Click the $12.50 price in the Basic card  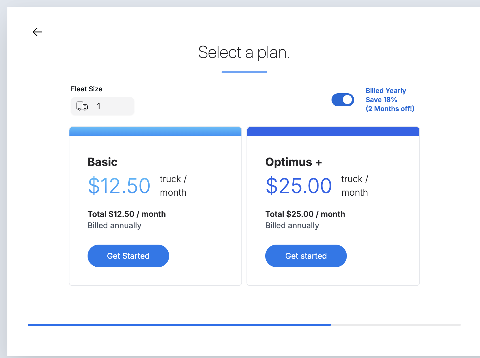coord(119,186)
